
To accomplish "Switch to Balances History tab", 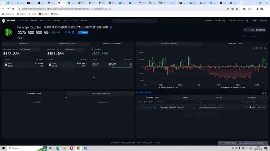I will click(x=169, y=44).
